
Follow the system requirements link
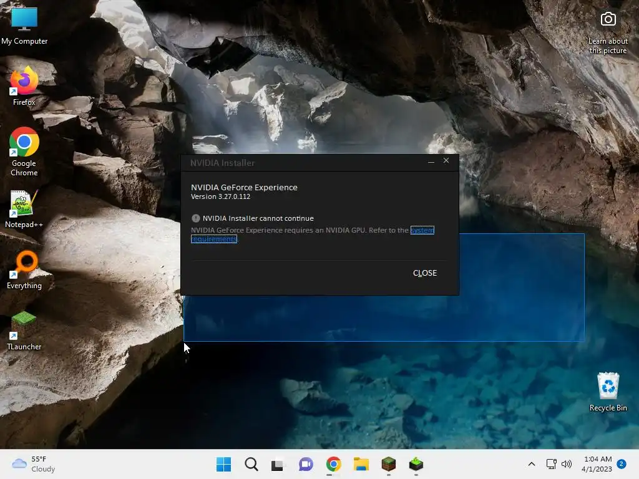(422, 230)
